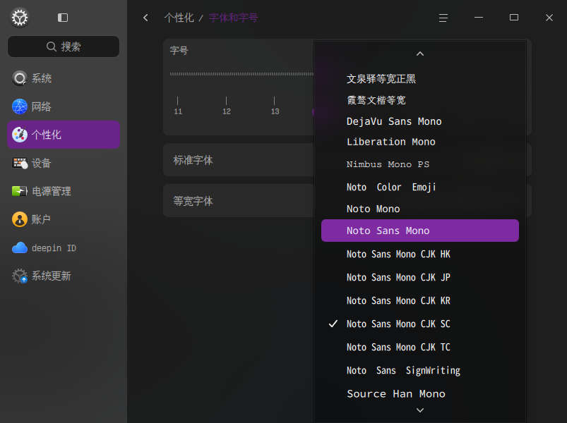Viewport: 567px width, 423px height.
Task: Toggle the sidebar panel icon
Action: (63, 18)
